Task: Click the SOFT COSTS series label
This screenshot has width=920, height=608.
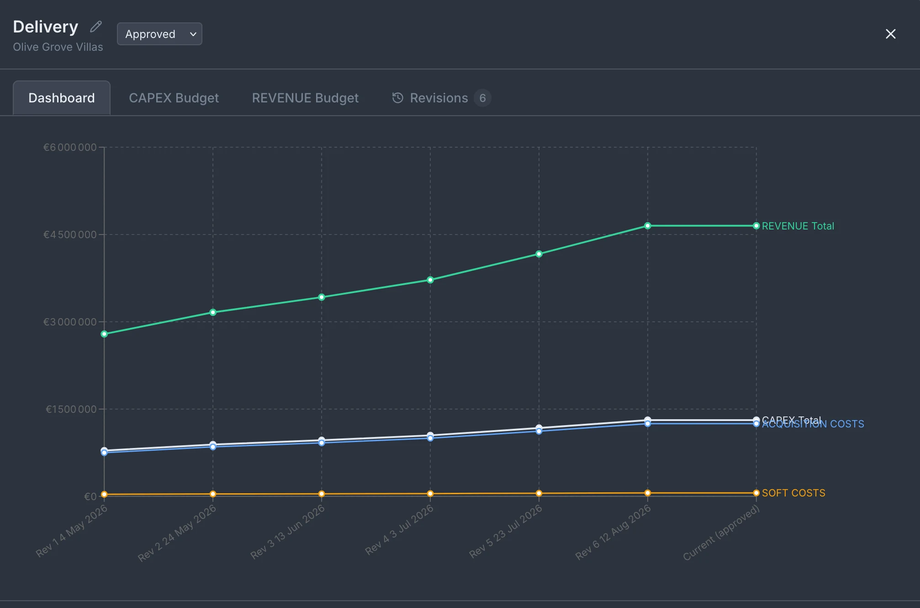Action: pyautogui.click(x=793, y=493)
